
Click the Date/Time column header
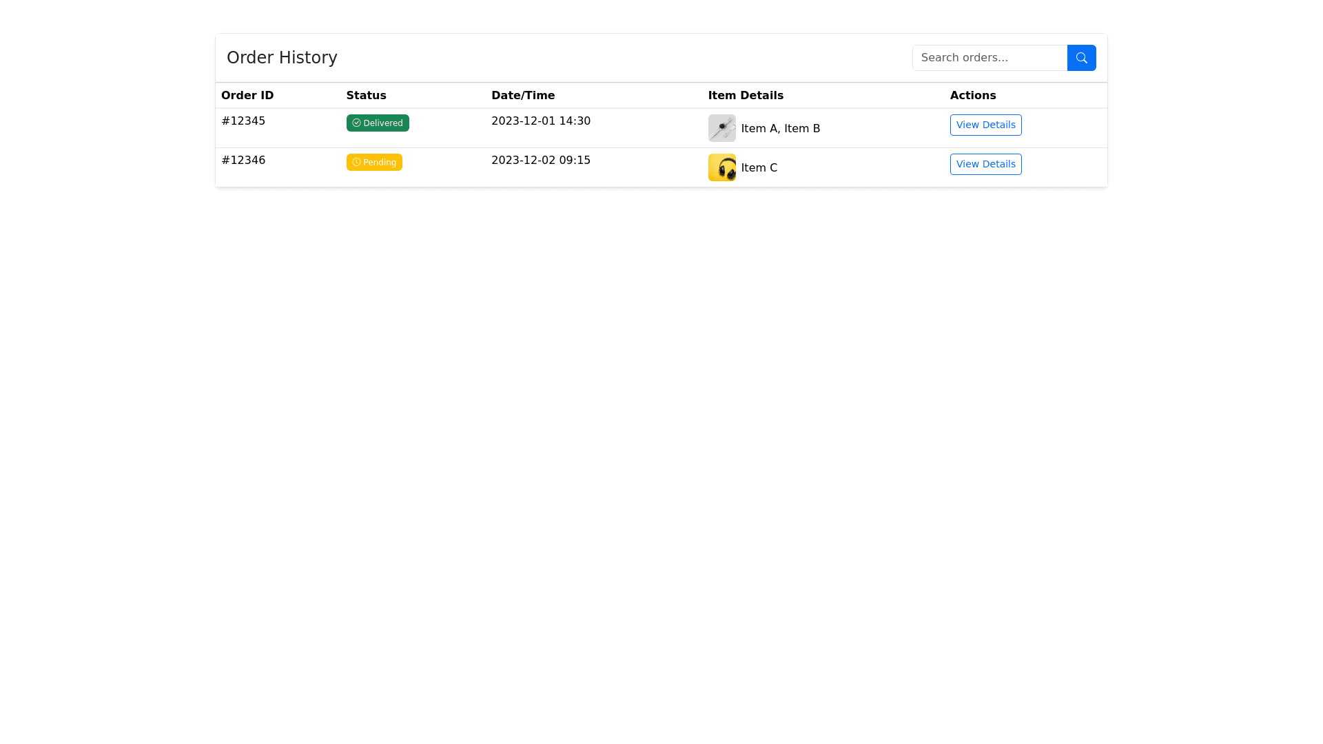tap(522, 96)
